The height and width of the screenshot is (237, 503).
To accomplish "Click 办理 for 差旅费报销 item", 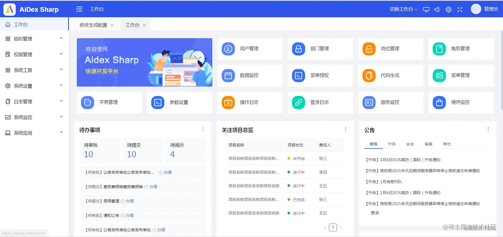I will 153,187.
